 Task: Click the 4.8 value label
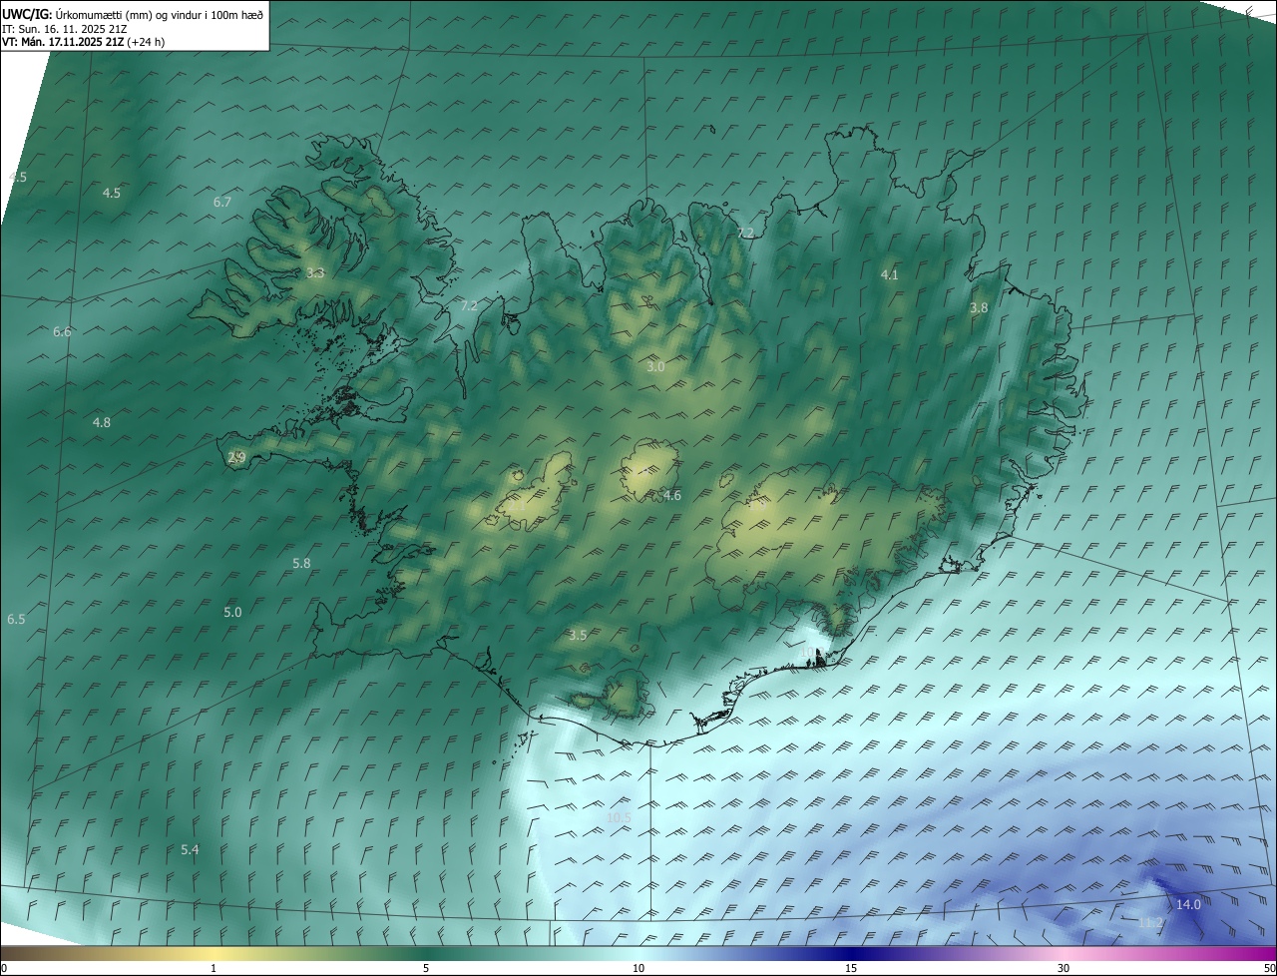[102, 422]
